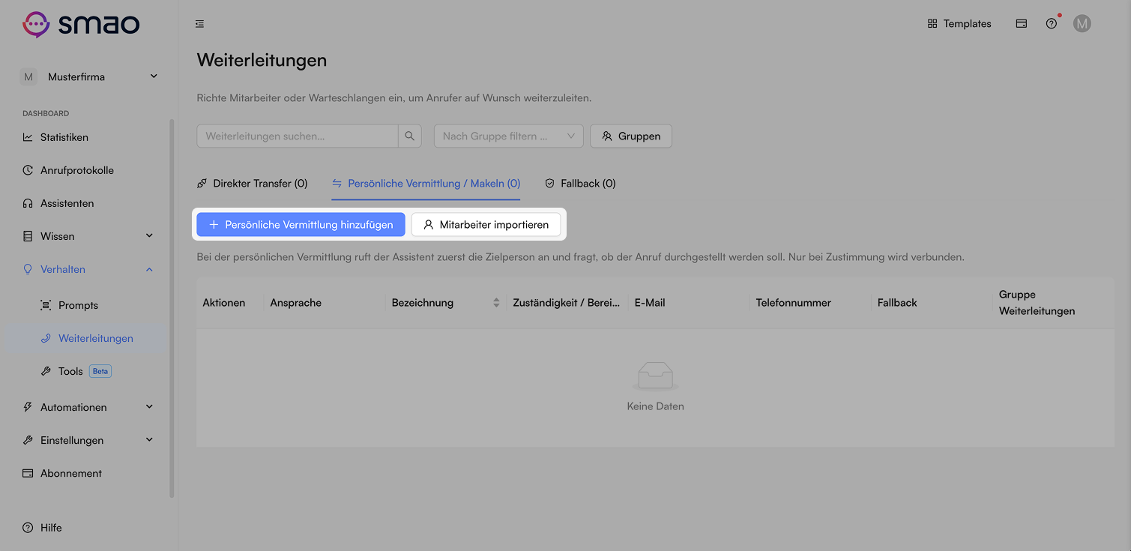The image size is (1131, 551).
Task: Open Abonnement in the sidebar
Action: [89, 473]
